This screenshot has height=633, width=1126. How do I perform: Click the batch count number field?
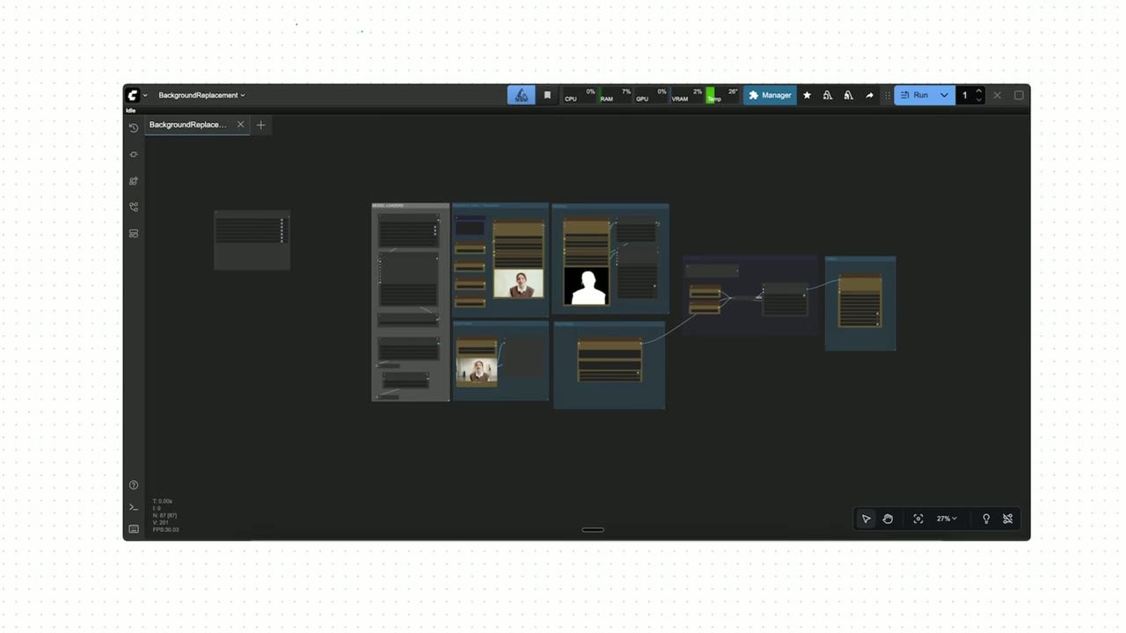(x=964, y=95)
